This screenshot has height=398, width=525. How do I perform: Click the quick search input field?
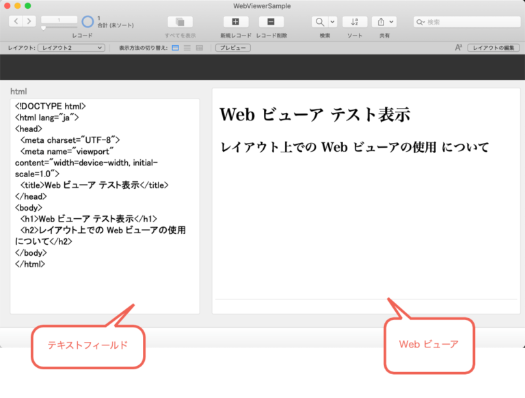point(472,22)
